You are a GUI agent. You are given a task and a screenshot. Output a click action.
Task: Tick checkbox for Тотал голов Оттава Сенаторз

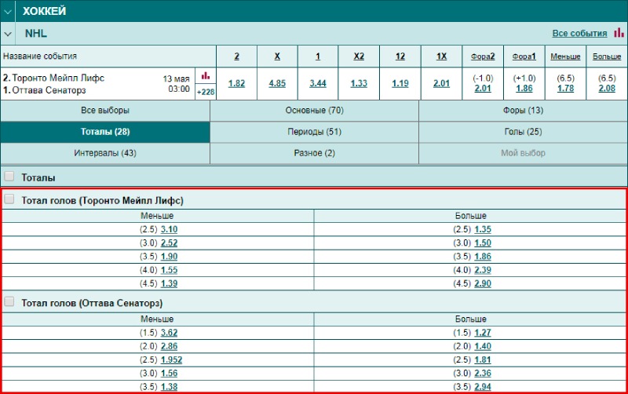pyautogui.click(x=9, y=301)
